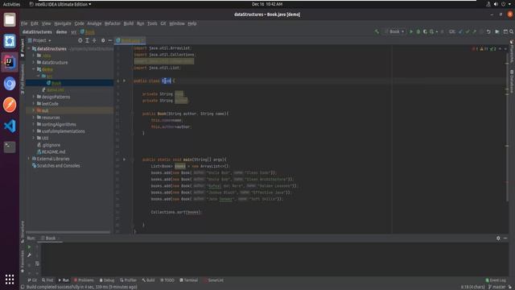Open Search Everywhere magnifier icon

coord(512,31)
